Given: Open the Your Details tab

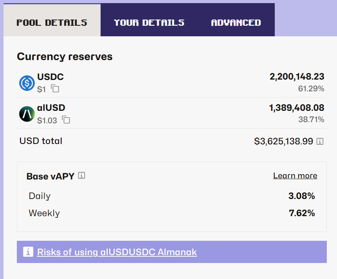Looking at the screenshot, I should (149, 23).
